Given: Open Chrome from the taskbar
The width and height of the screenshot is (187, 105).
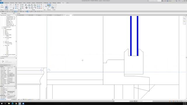Looking at the screenshot, I should (16, 104).
